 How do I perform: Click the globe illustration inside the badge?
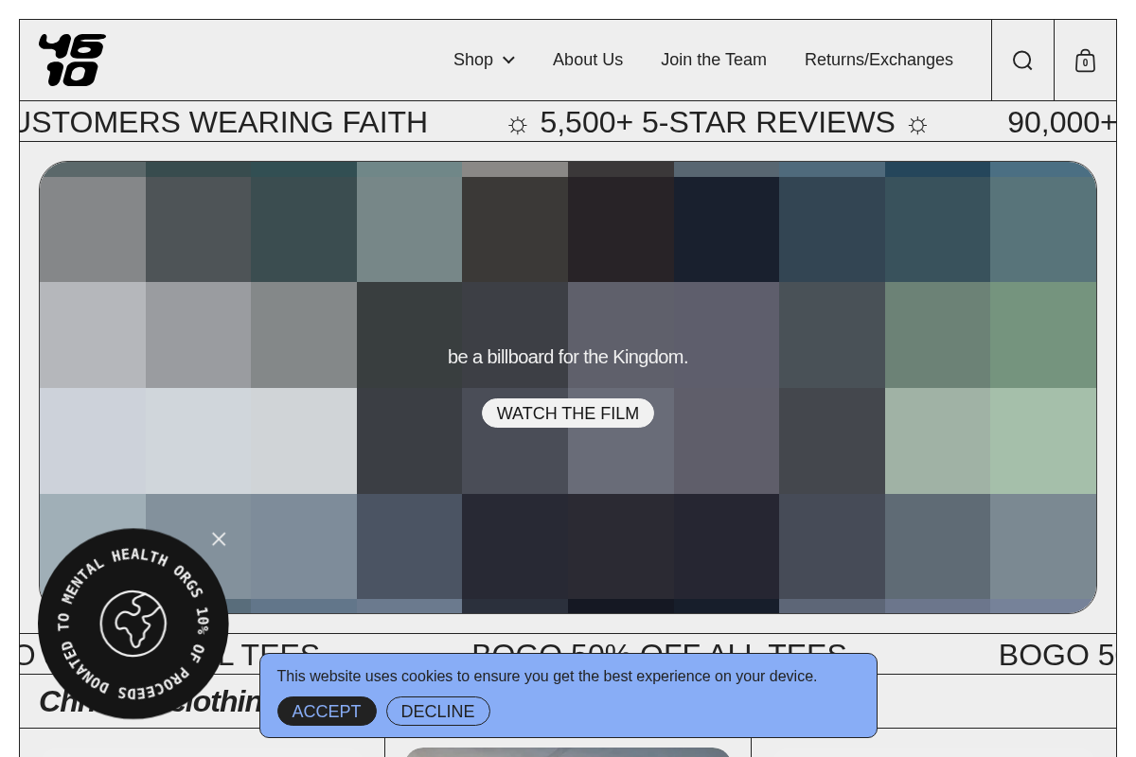133,625
